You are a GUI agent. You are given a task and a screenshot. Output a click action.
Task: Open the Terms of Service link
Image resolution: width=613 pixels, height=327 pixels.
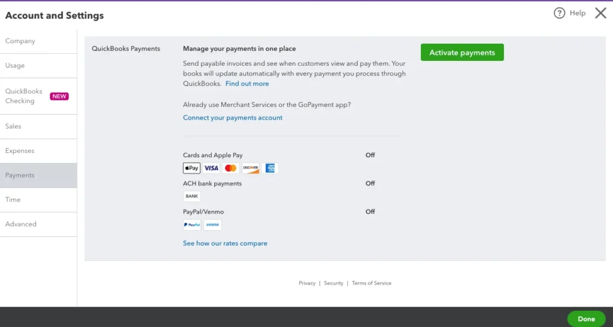coord(371,283)
